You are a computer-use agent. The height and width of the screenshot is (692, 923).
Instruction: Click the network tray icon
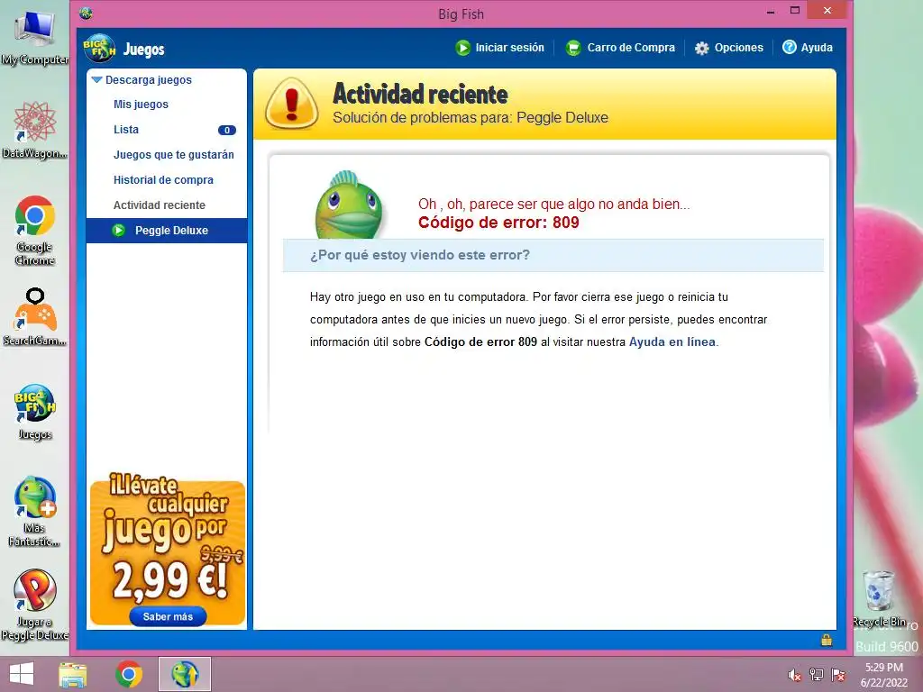click(817, 675)
